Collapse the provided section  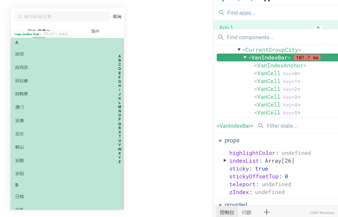click(220, 205)
